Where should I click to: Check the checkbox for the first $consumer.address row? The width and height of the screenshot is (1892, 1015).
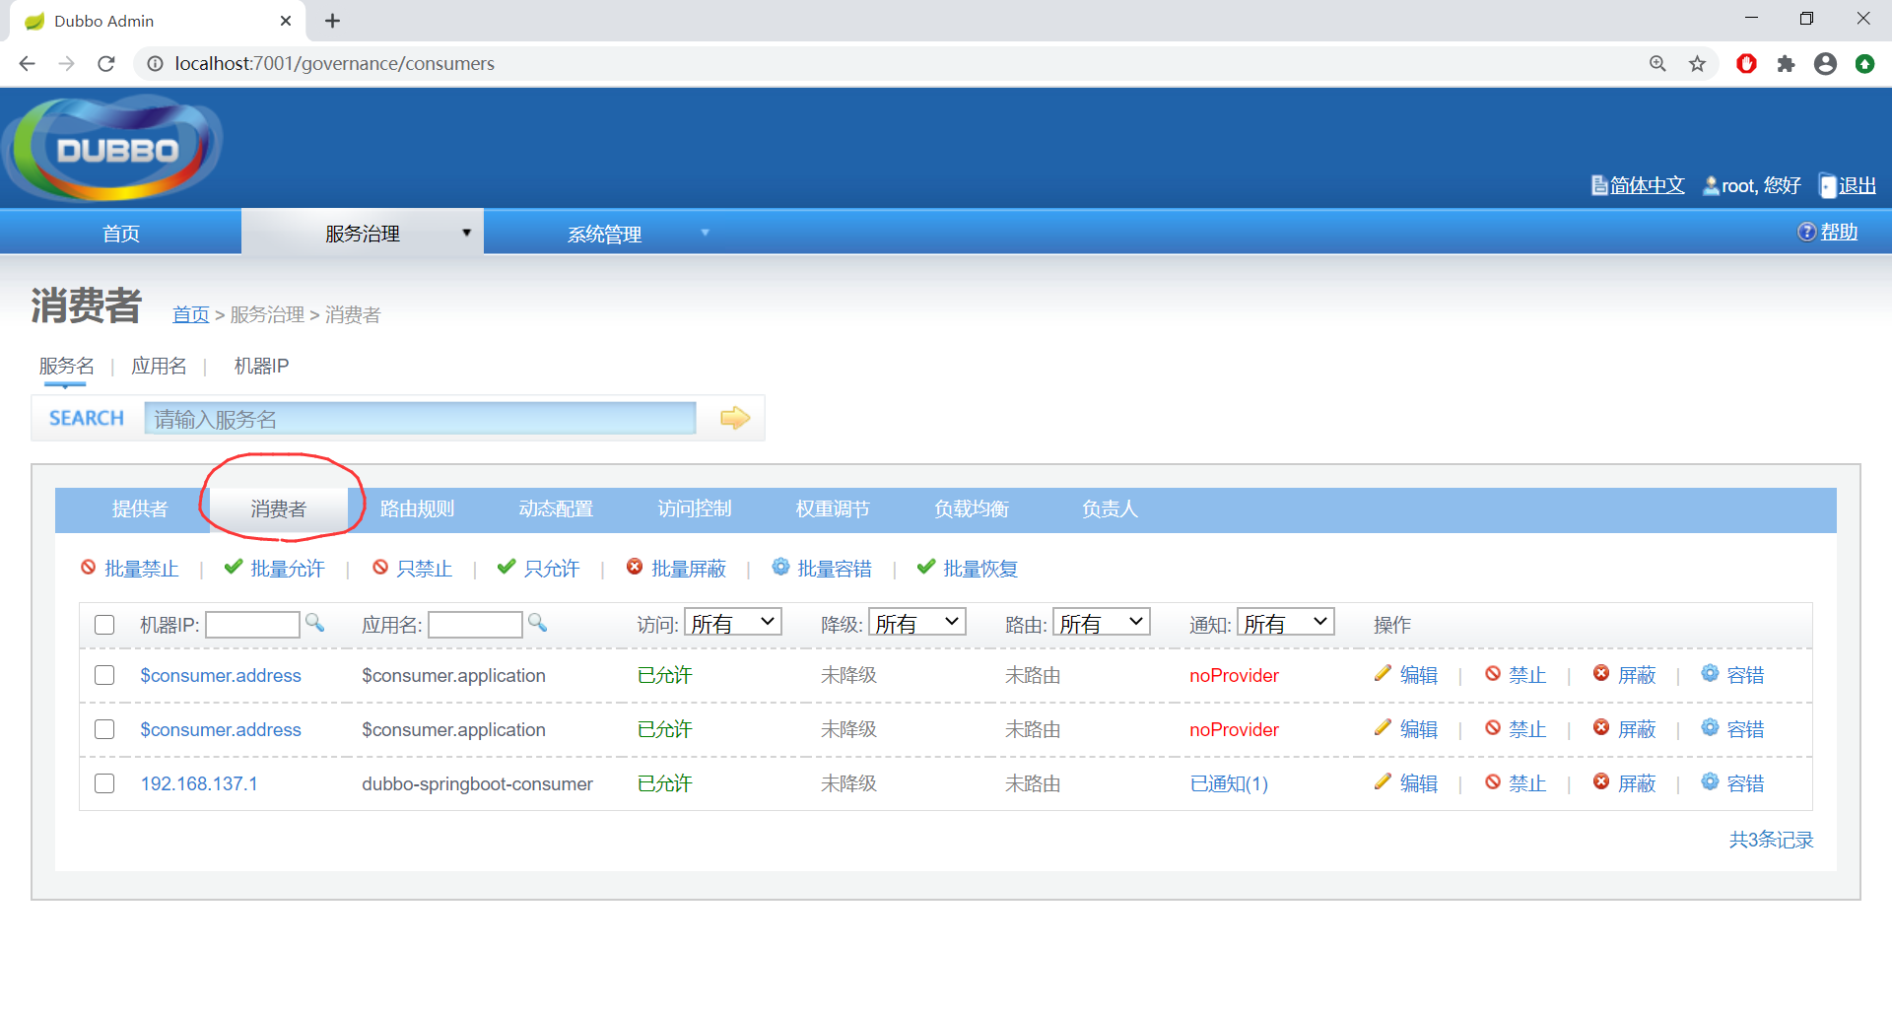point(104,675)
